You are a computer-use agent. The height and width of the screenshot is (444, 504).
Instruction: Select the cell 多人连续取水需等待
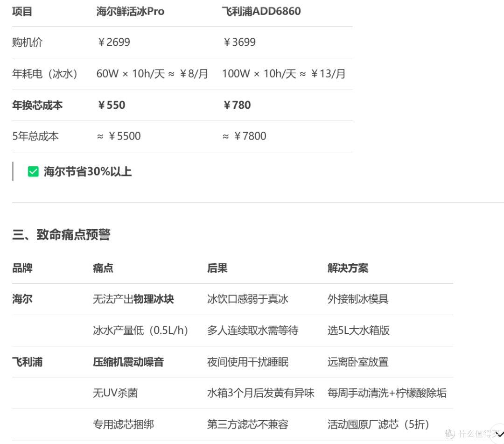pyautogui.click(x=252, y=330)
